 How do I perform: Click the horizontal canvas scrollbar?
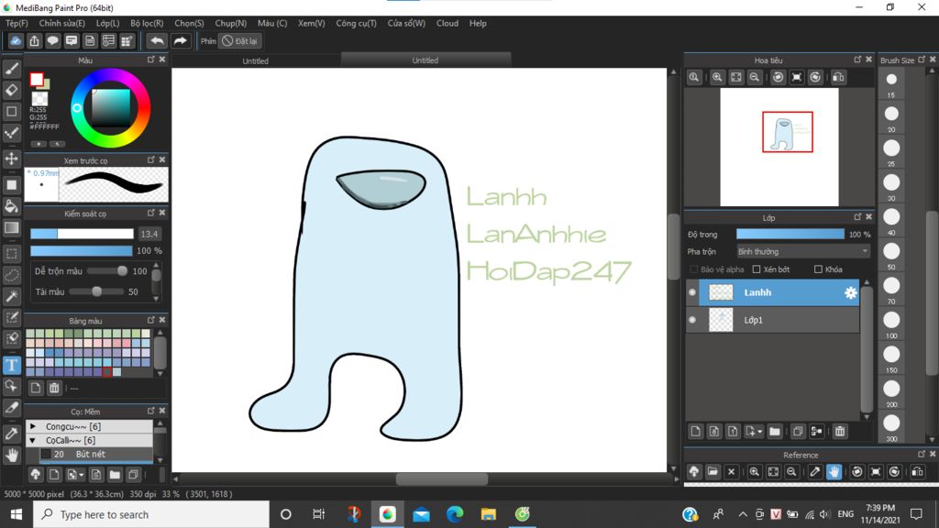442,478
